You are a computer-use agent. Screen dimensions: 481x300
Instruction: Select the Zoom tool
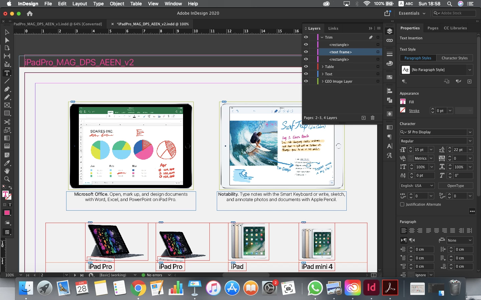[7, 179]
